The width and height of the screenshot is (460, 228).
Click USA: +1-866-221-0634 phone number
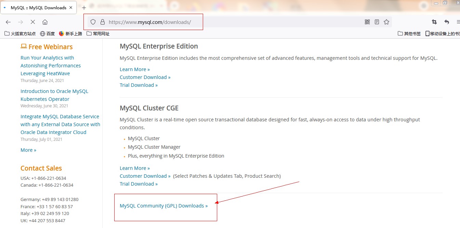pos(43,178)
